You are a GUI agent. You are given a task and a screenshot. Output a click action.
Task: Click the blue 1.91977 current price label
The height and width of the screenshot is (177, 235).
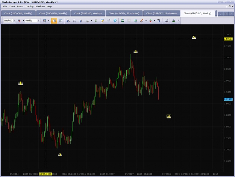[x=228, y=99]
